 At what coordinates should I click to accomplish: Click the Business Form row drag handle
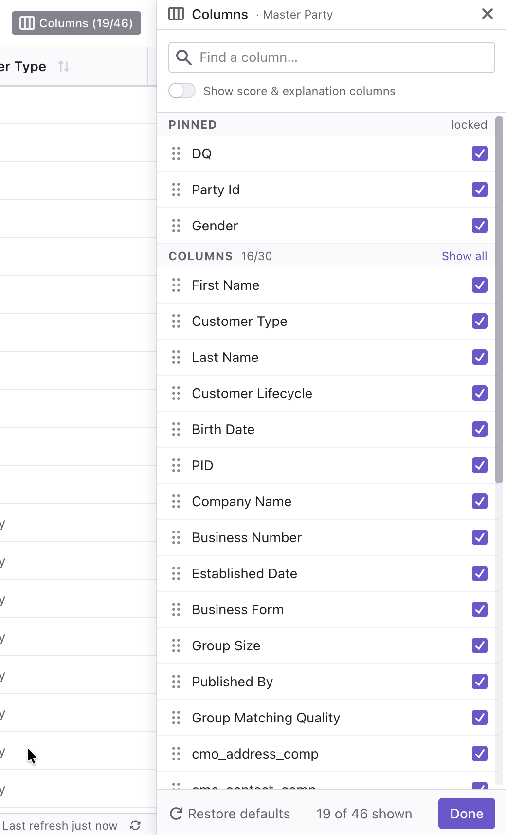point(176,609)
